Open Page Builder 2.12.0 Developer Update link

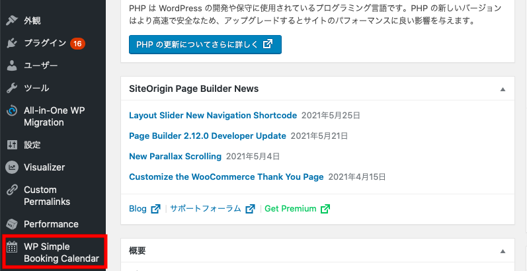pyautogui.click(x=208, y=136)
